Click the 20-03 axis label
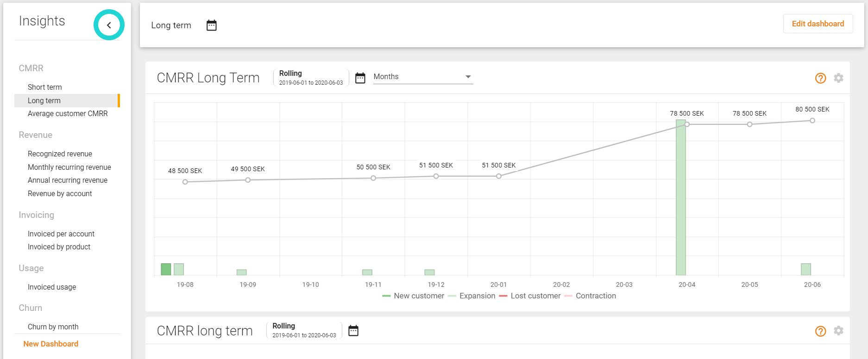Image resolution: width=868 pixels, height=359 pixels. point(624,285)
